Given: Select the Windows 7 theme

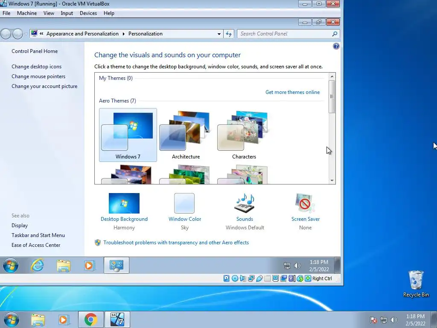Looking at the screenshot, I should tap(128, 135).
